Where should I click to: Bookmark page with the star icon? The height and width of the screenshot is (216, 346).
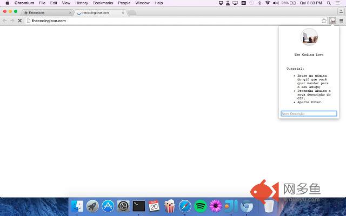(324, 21)
